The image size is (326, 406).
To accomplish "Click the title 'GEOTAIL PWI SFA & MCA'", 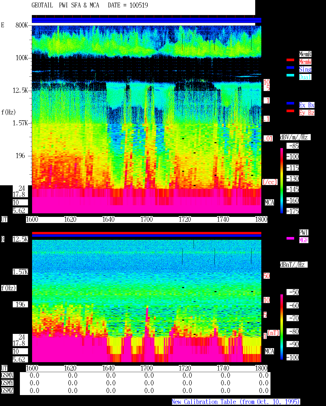I will click(65, 5).
